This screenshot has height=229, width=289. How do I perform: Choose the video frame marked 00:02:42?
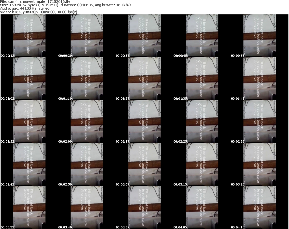(29, 165)
